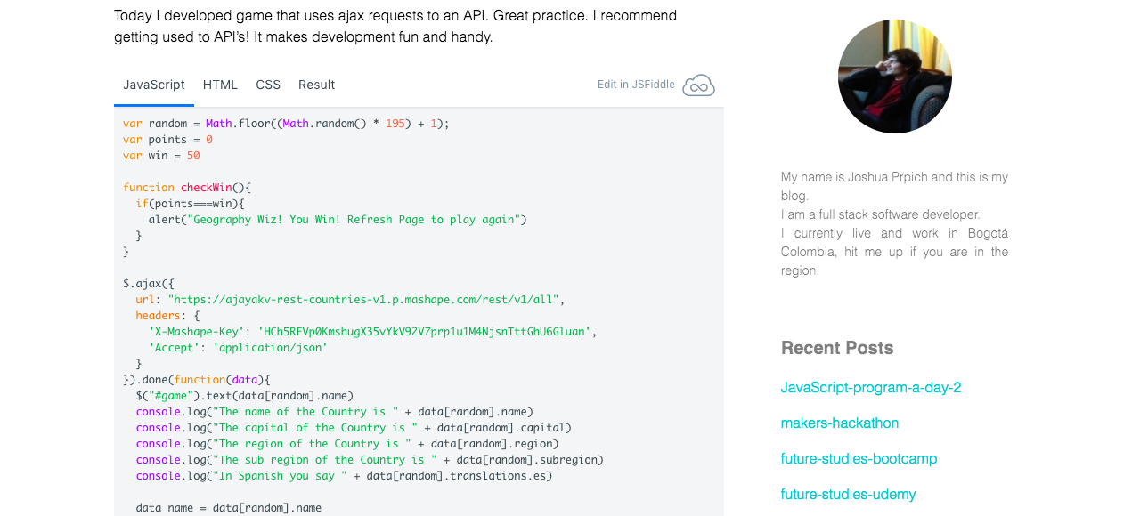This screenshot has height=516, width=1140.
Task: Visit the future-studies-udemy post
Action: point(848,495)
